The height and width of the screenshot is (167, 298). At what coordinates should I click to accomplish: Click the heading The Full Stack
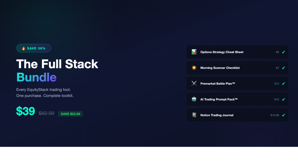tap(57, 64)
